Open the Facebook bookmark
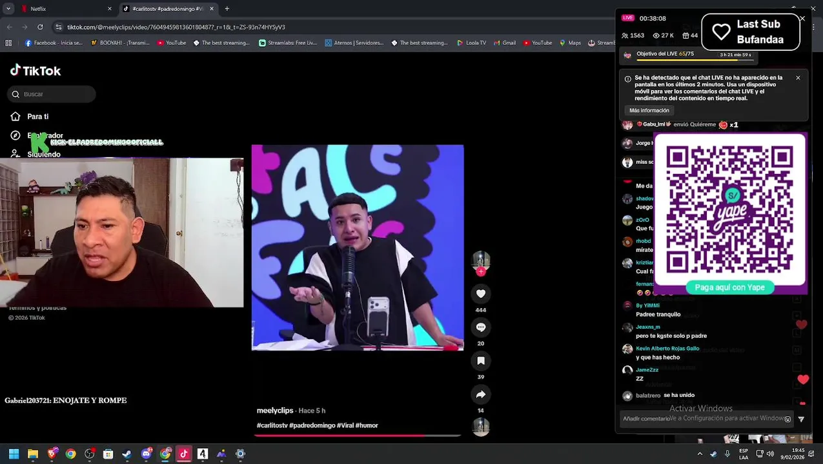The width and height of the screenshot is (823, 464). 54,43
